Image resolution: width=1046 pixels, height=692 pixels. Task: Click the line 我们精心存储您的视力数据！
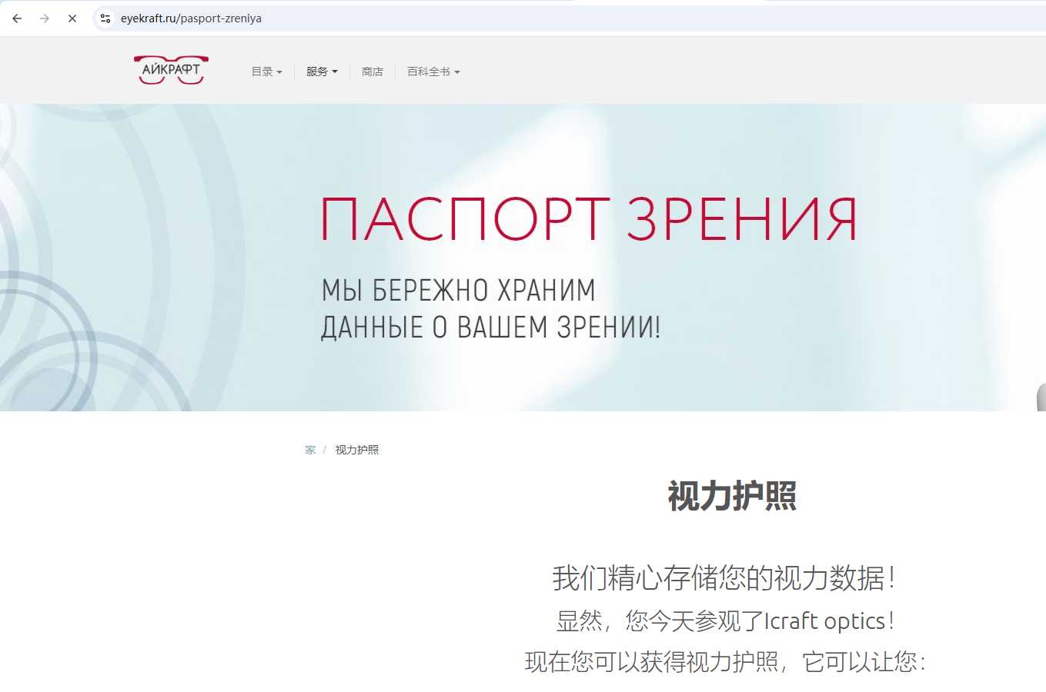[x=724, y=578]
